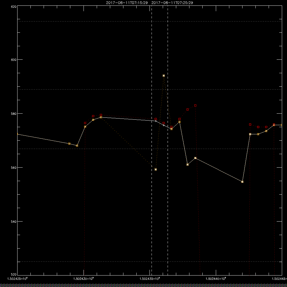The height and width of the screenshot is (287, 287).
Task: Click the y-axis label 600
Action: click(x=14, y=60)
